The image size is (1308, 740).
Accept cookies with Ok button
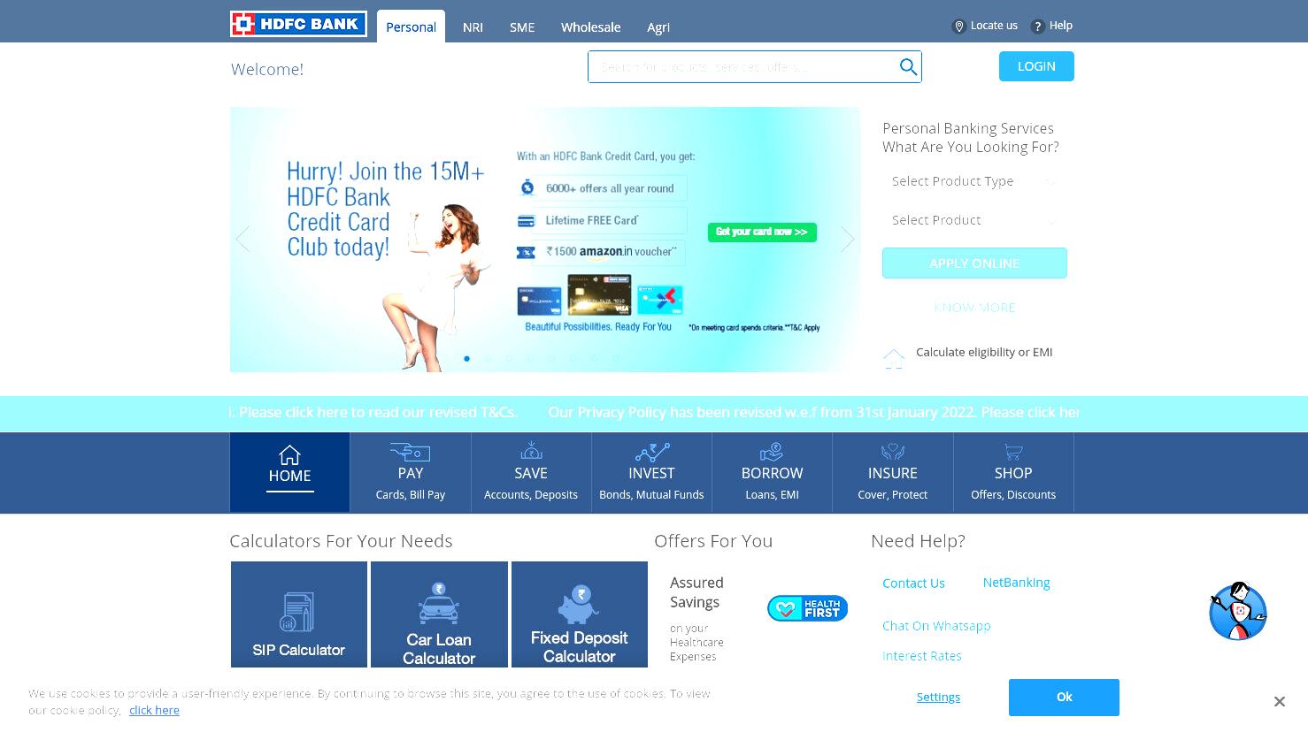pos(1064,698)
